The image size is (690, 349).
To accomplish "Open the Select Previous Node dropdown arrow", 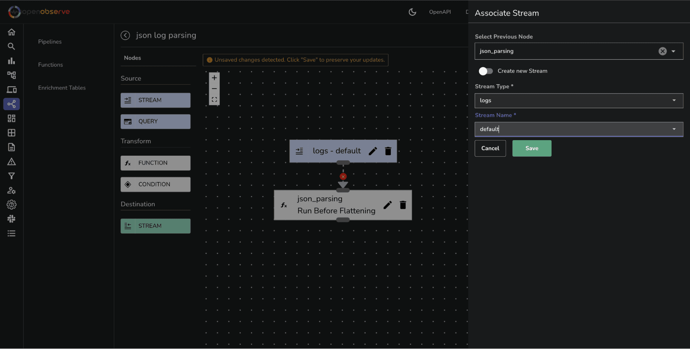I will (x=673, y=51).
